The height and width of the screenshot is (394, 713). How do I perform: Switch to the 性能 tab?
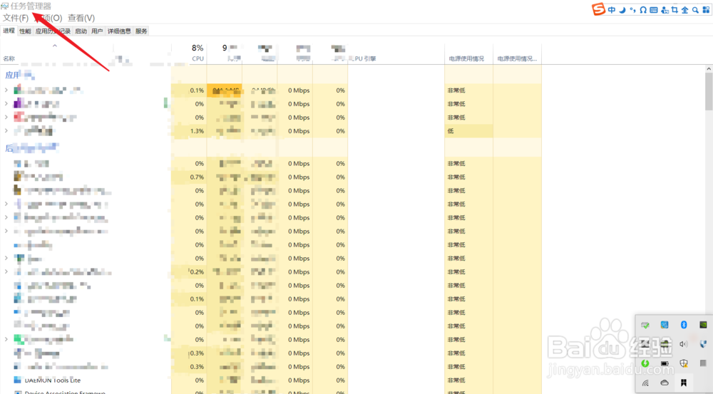click(25, 31)
